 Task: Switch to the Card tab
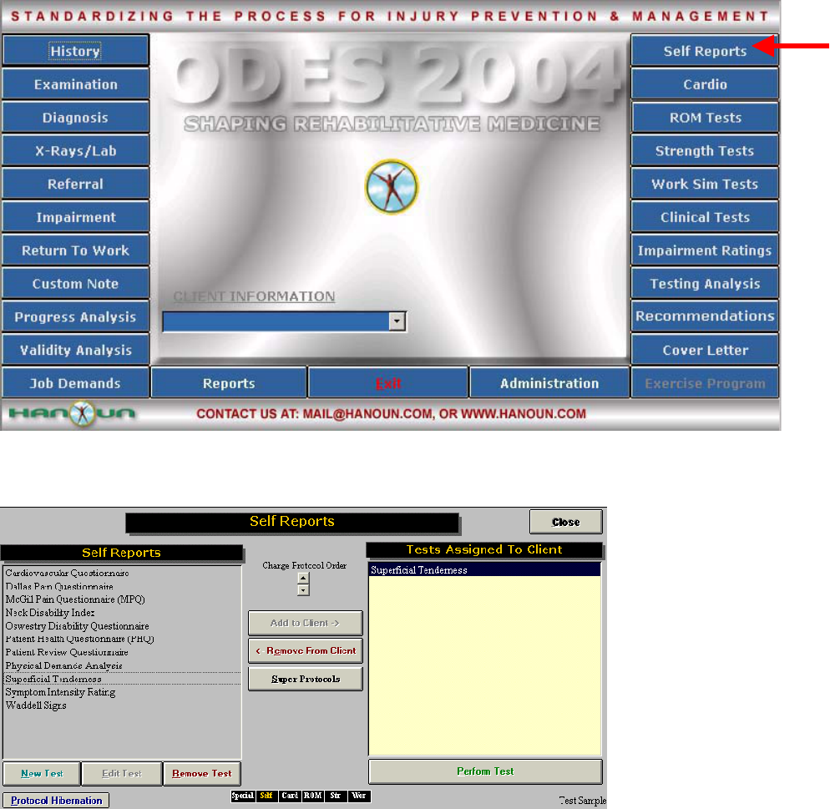click(x=290, y=796)
